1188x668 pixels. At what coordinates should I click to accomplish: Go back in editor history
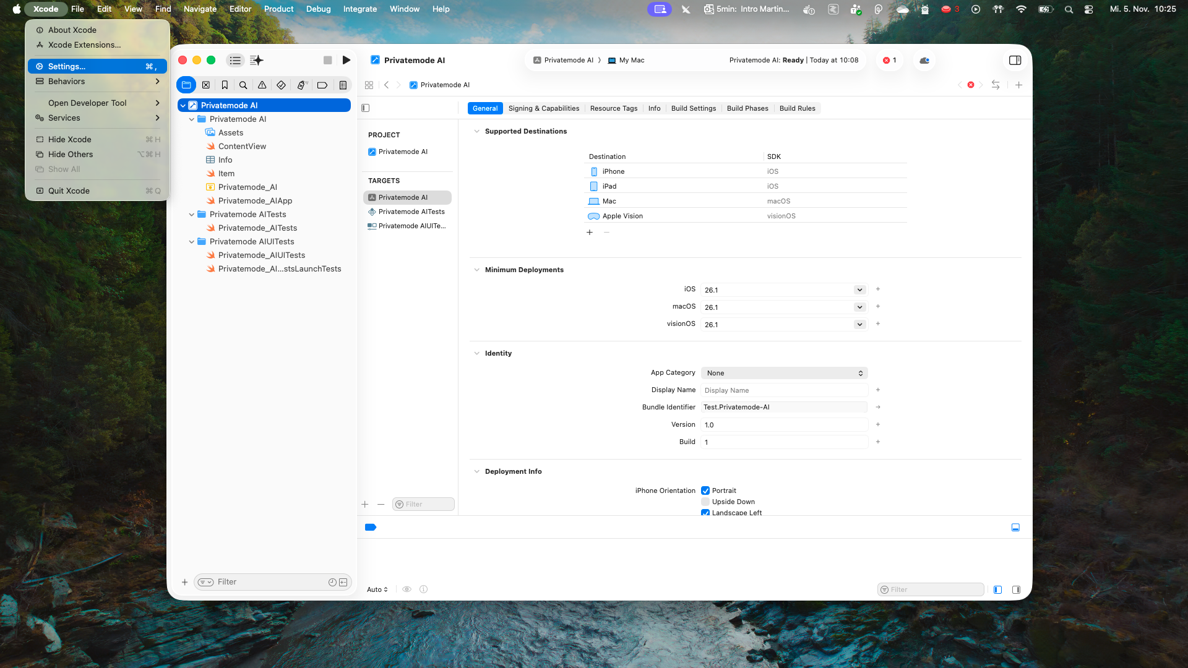(387, 85)
